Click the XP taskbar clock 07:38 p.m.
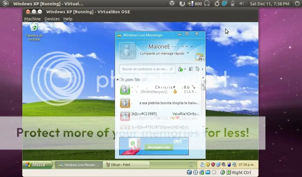 pyautogui.click(x=246, y=165)
